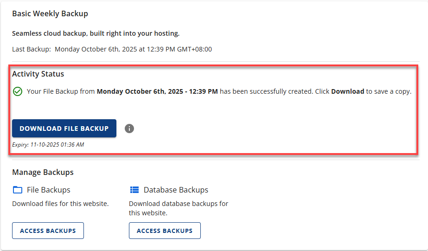The image size is (428, 251).
Task: Click the Basic Weekly Backup heading
Action: tap(50, 13)
